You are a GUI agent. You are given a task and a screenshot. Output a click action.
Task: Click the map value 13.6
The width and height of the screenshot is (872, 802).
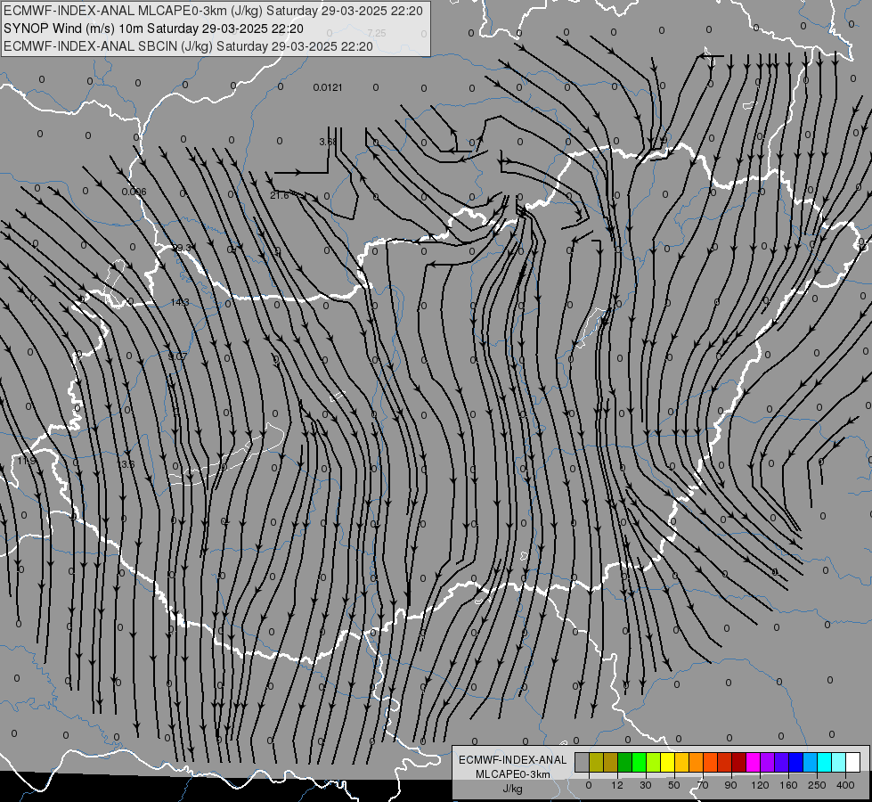[126, 463]
